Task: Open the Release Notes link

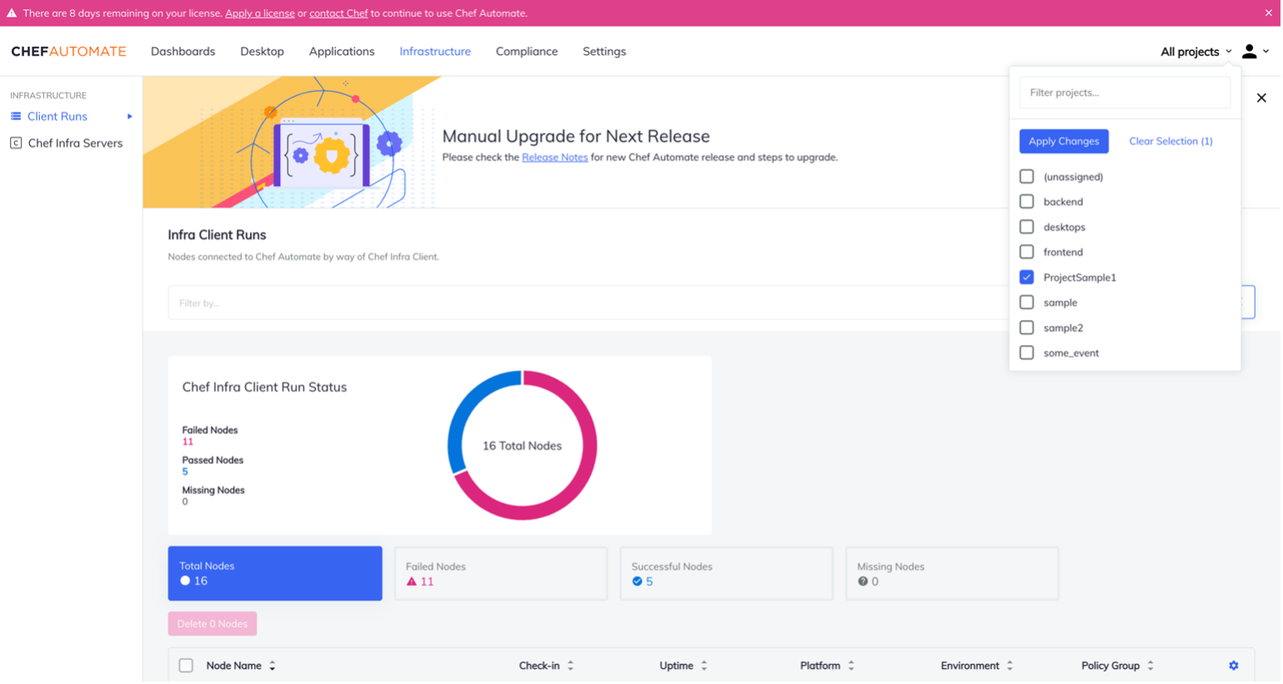Action: coord(554,157)
